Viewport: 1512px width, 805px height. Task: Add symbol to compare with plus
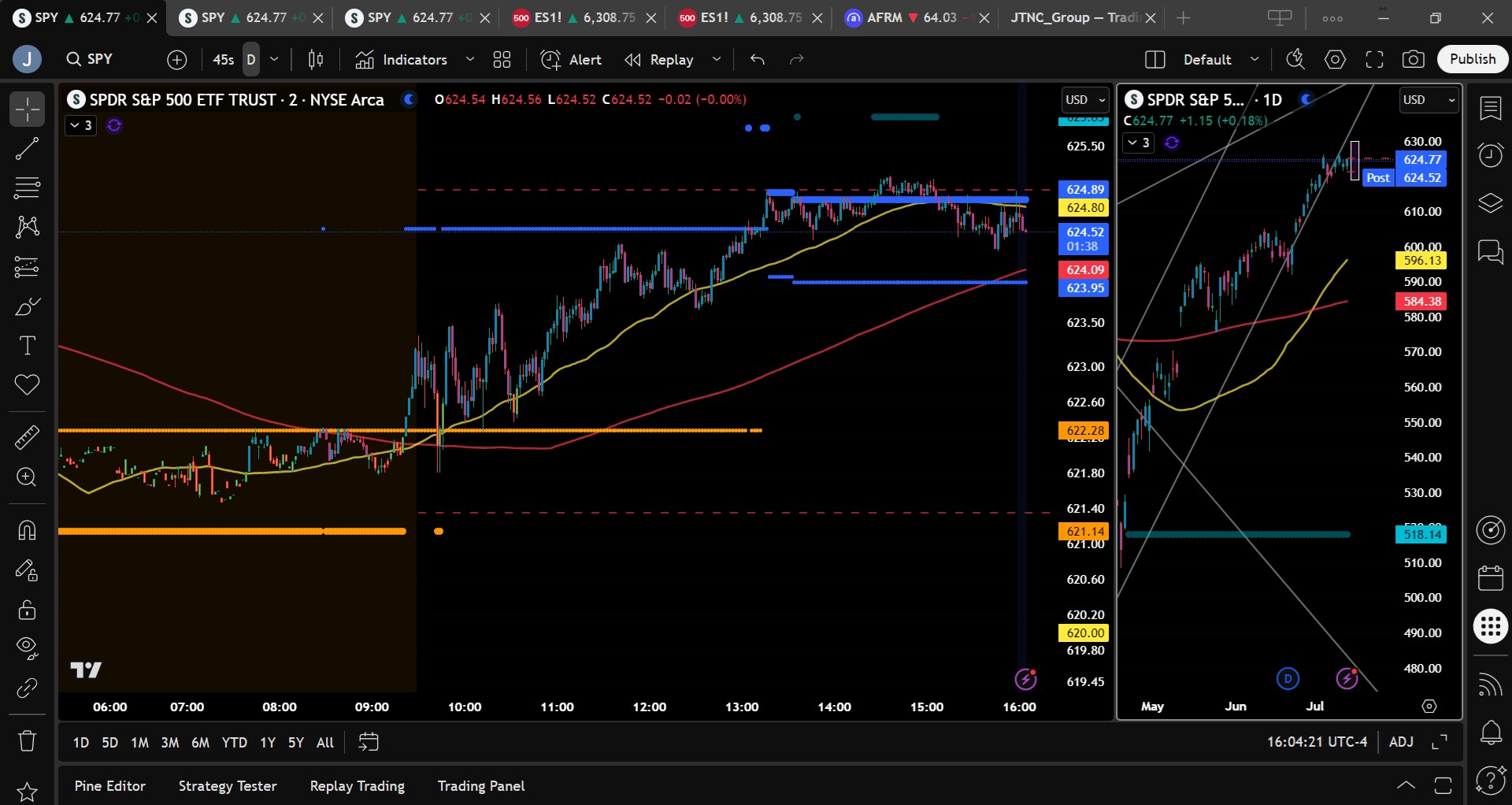point(177,60)
